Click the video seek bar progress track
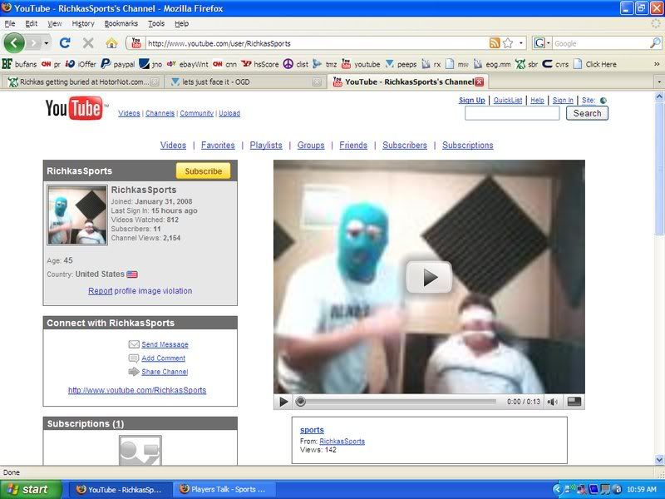The image size is (665, 499). [x=399, y=402]
